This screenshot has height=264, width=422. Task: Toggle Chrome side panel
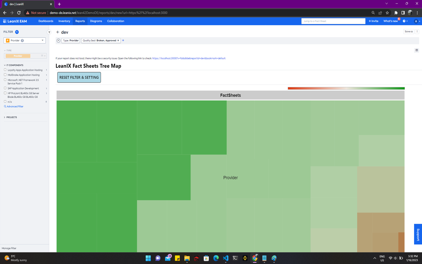403,13
